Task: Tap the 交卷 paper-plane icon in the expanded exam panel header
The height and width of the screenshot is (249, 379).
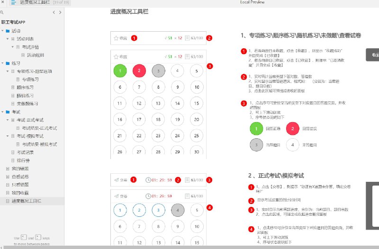Action: tap(117, 196)
